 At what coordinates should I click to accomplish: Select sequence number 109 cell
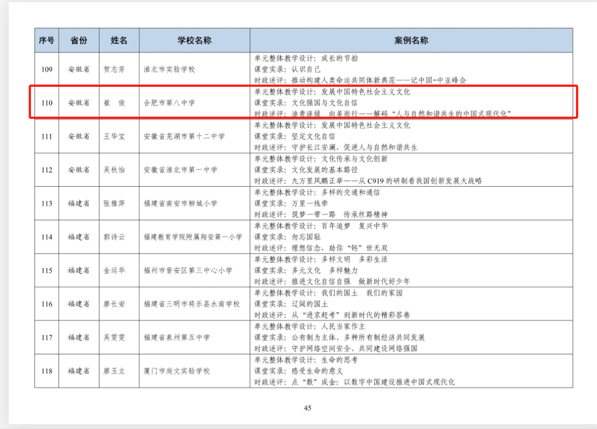point(47,69)
